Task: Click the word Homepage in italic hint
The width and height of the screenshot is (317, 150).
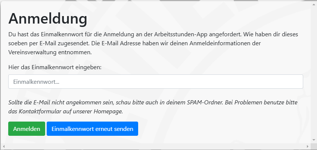Action: point(108,111)
